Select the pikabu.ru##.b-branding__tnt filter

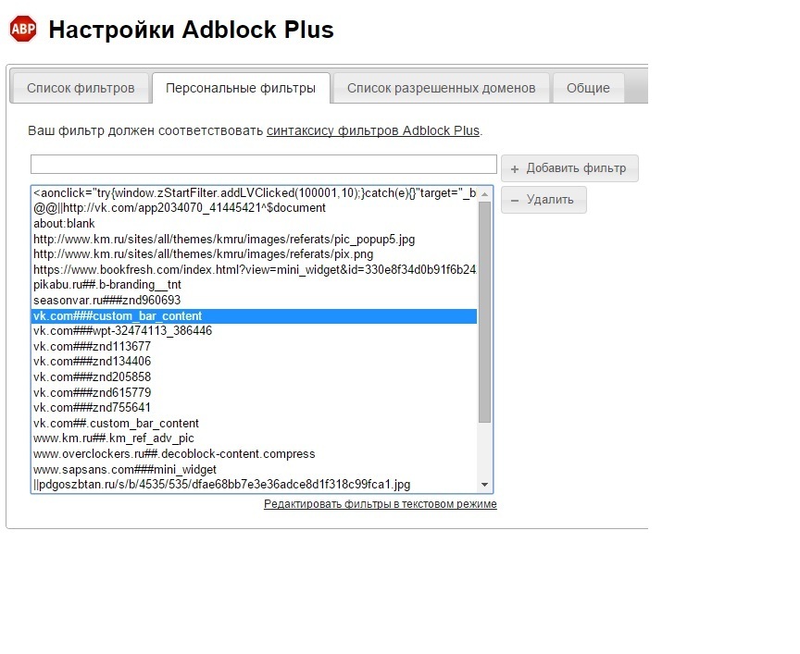pyautogui.click(x=106, y=285)
